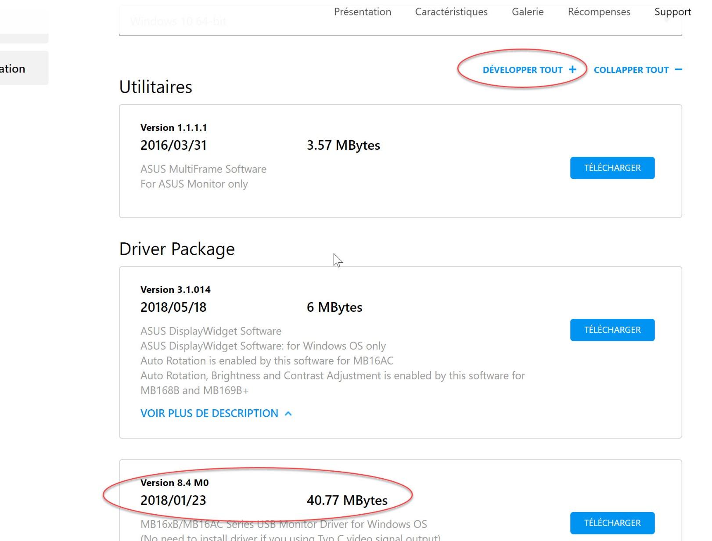Click the 2018/05/18 release date

coord(173,307)
